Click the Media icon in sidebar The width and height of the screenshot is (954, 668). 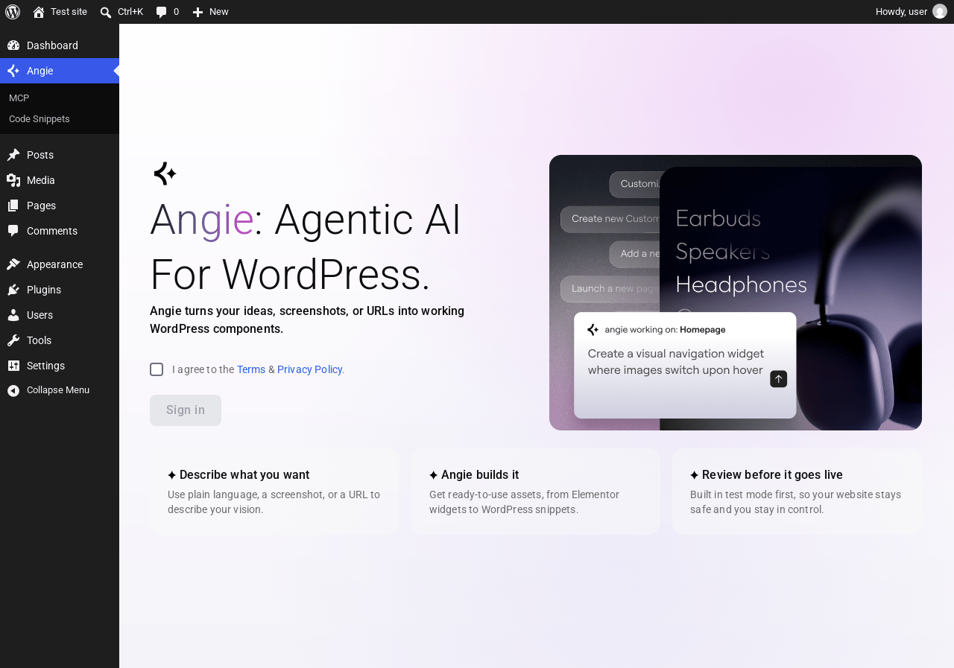(x=13, y=180)
